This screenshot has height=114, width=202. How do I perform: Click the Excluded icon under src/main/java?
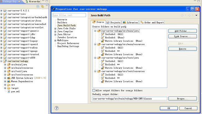103,38
